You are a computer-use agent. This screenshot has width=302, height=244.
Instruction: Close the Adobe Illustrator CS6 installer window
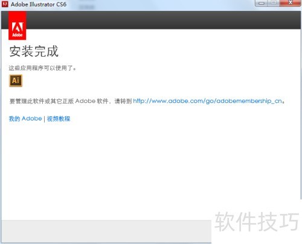point(290,3)
